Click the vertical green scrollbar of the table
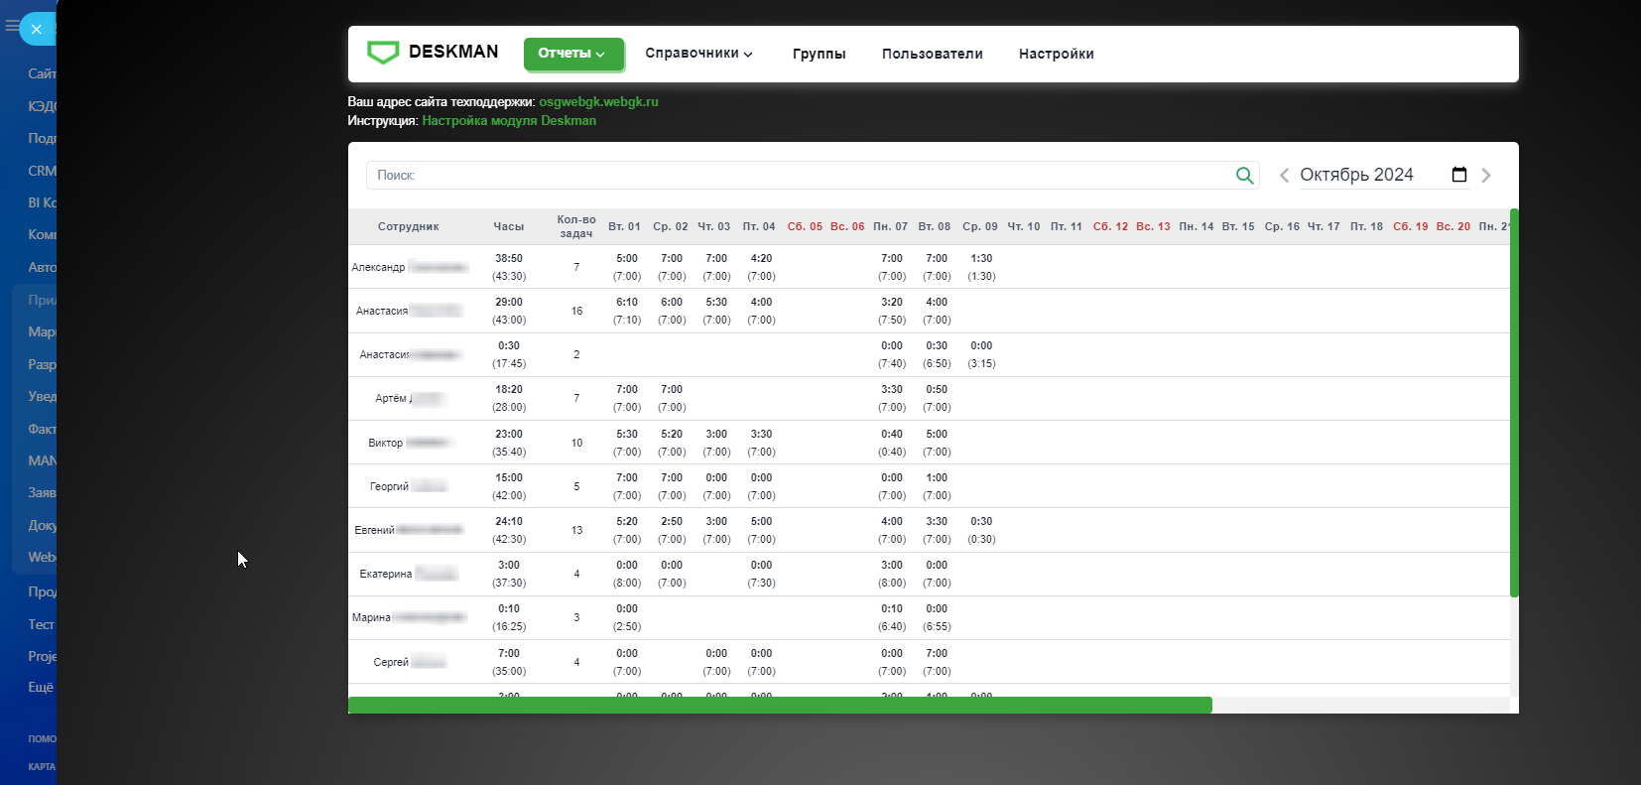This screenshot has width=1641, height=785. [x=1514, y=403]
